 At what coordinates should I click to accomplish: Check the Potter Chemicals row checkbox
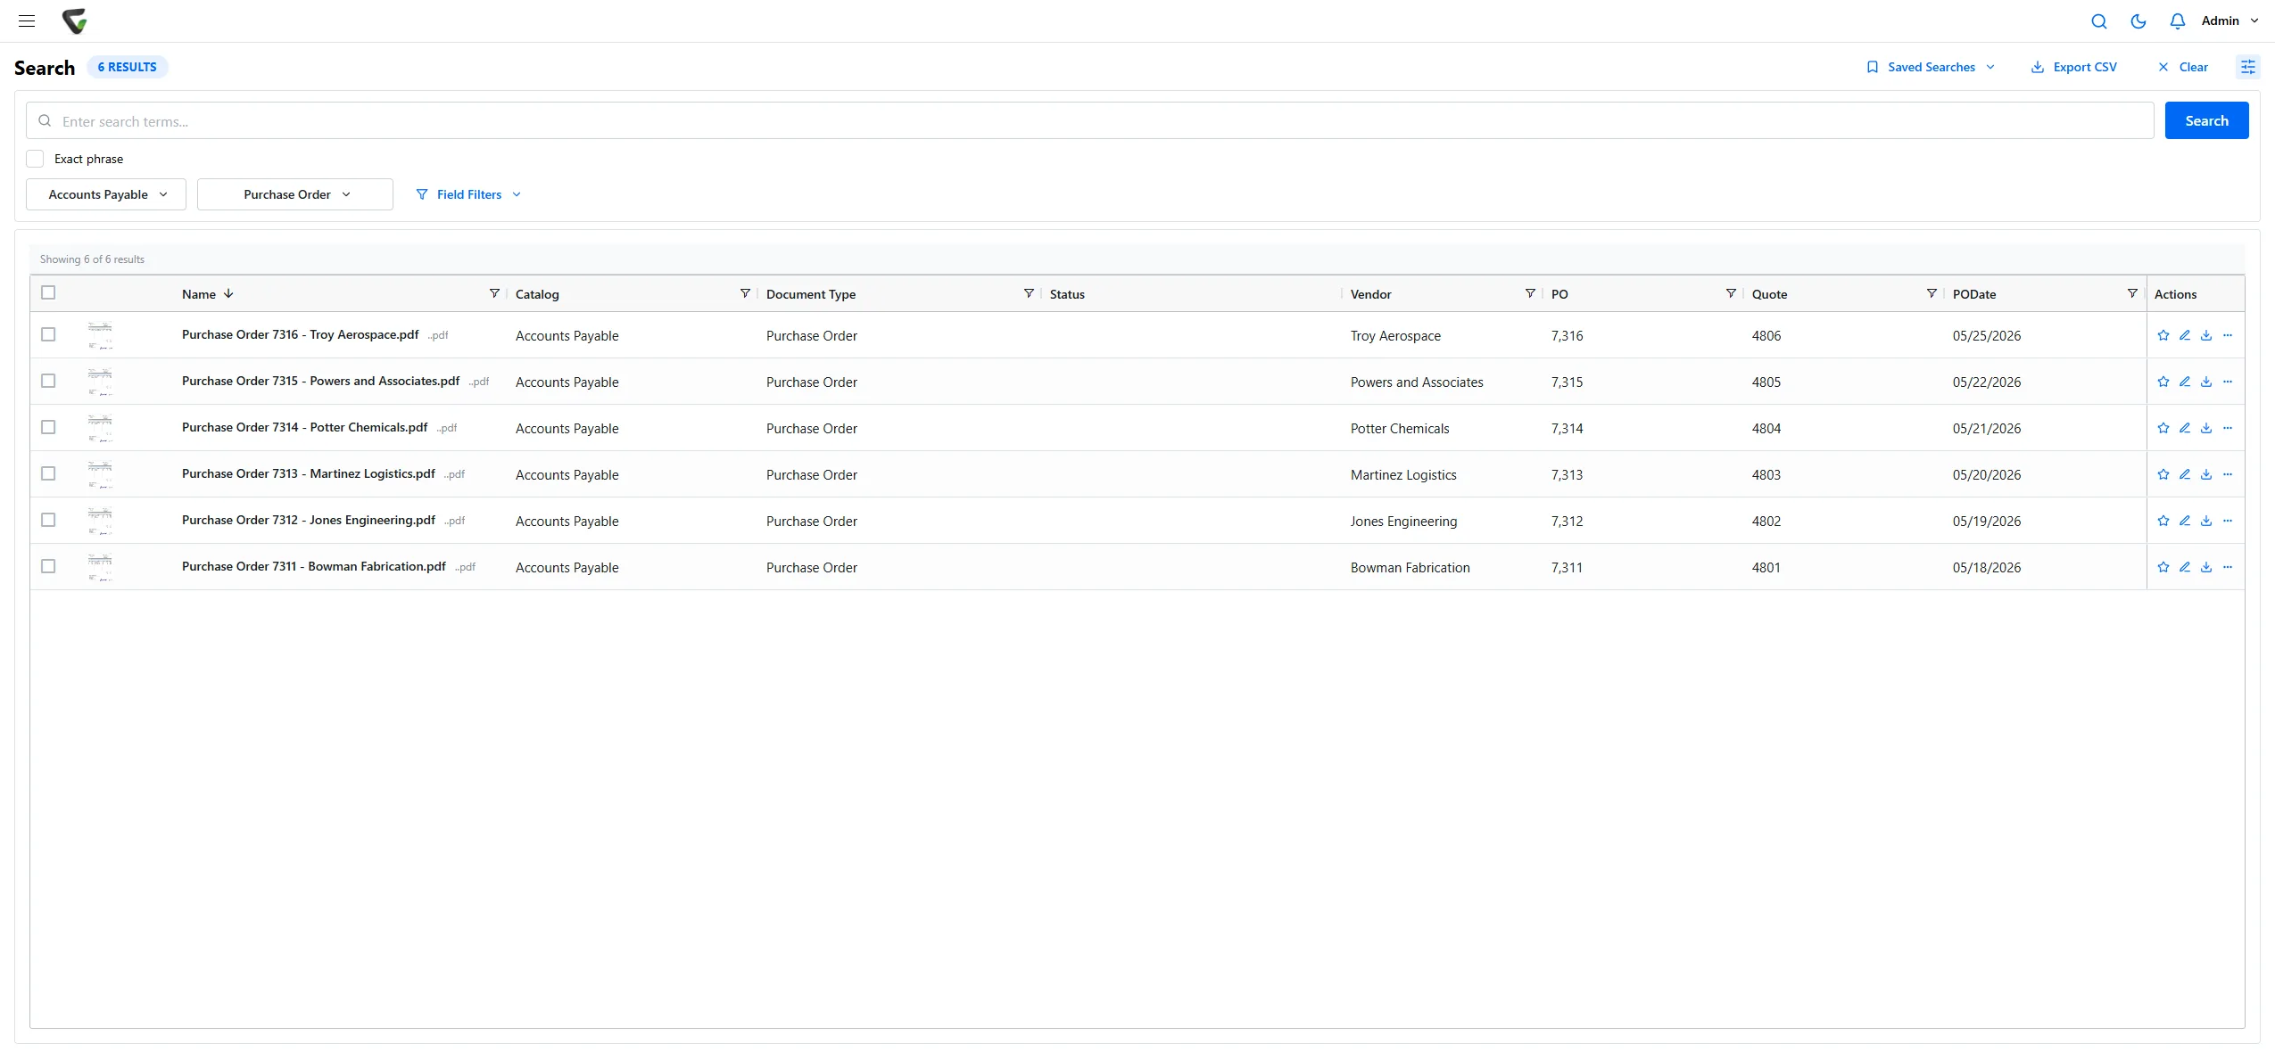(48, 427)
